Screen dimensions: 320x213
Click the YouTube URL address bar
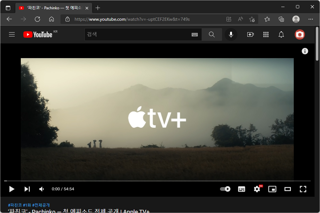tap(132, 19)
